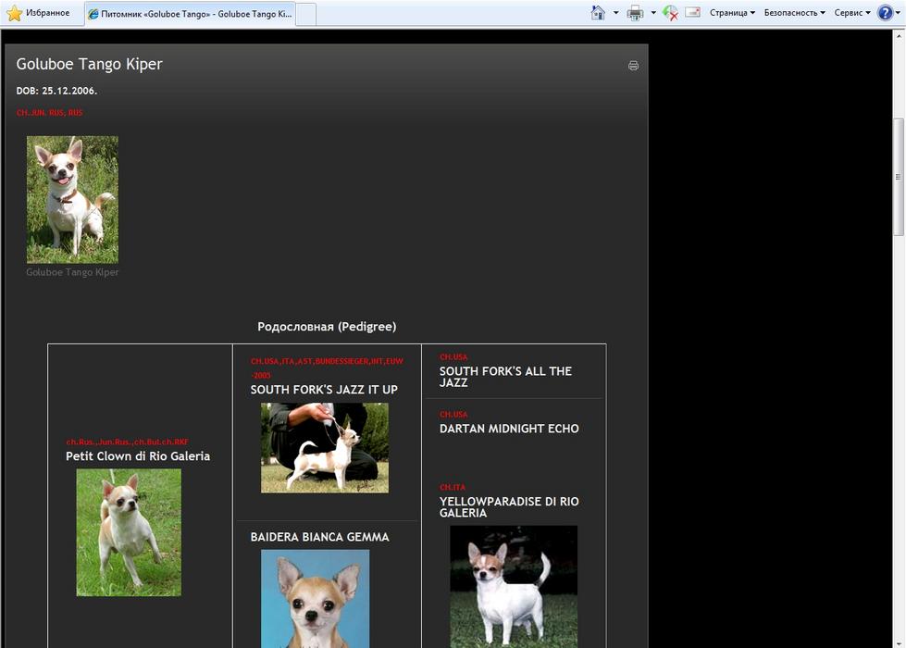Click the vertical scrollbar thumb

(x=898, y=176)
